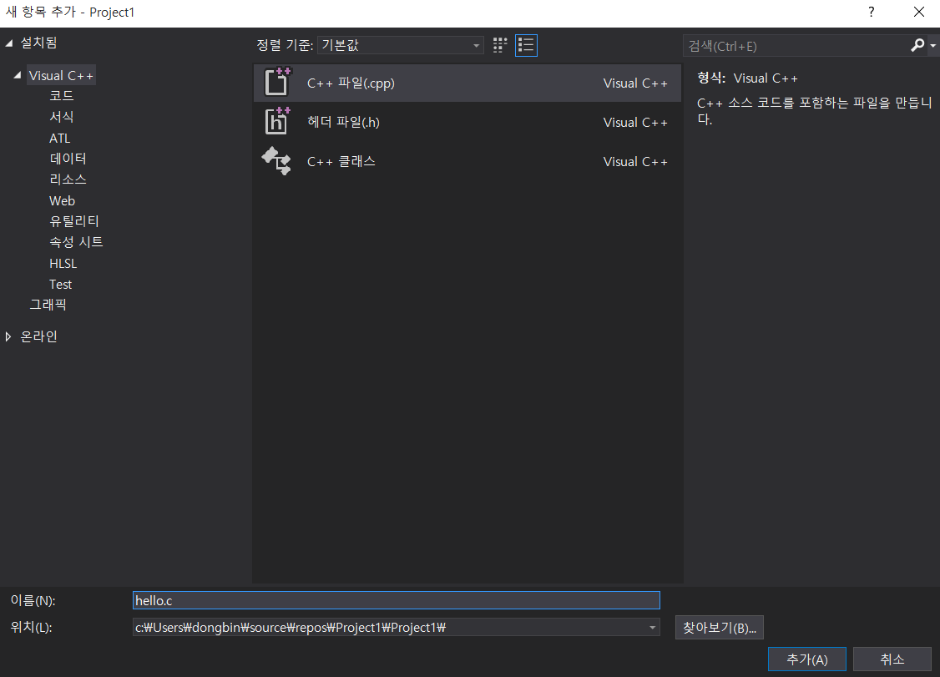Close the 새 항목 추가 dialog
The image size is (940, 677).
pos(918,13)
